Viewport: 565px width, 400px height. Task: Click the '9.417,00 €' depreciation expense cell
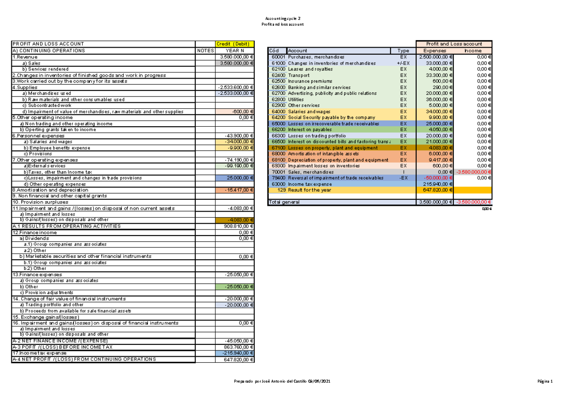[435, 160]
